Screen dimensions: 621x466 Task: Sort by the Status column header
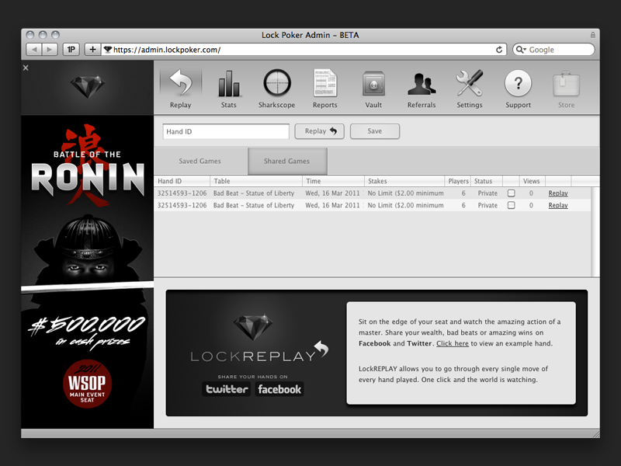487,181
